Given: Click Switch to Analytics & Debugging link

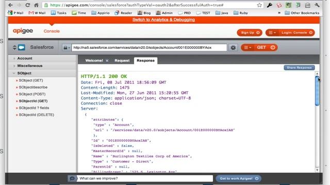Looking at the screenshot, I should tap(163, 20).
